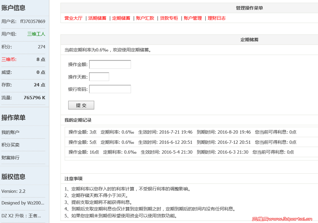Click the 生效时间 2016-6-12 20:51 text
The width and height of the screenshot is (318, 223).
[165, 142]
